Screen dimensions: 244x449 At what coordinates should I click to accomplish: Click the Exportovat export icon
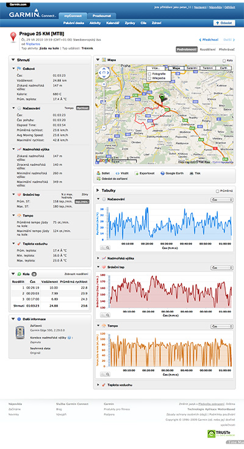coord(136,173)
